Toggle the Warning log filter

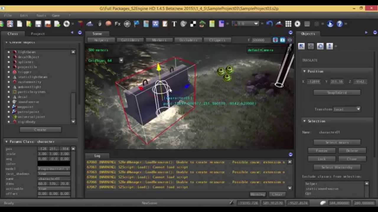click(x=258, y=194)
